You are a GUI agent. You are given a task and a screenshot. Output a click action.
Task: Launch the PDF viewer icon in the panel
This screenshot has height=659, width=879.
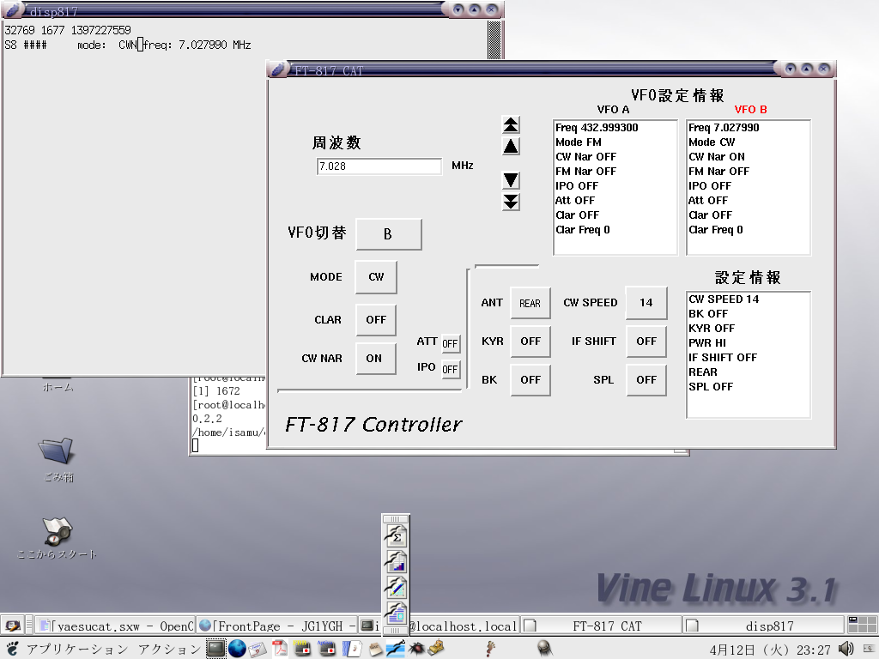coord(280,649)
